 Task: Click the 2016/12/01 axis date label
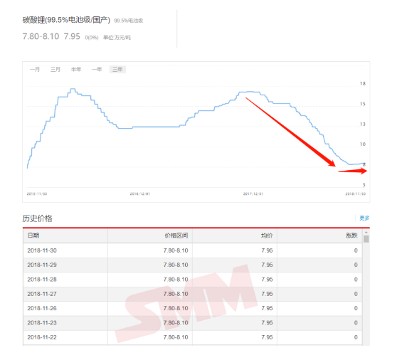[x=139, y=194]
